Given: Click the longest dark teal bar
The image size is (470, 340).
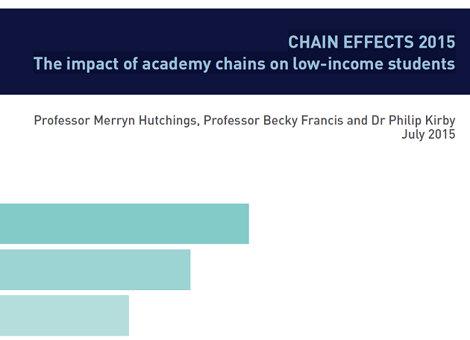Looking at the screenshot, I should 125,224.
